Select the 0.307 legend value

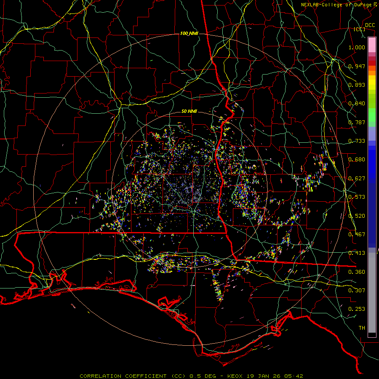[357, 291]
